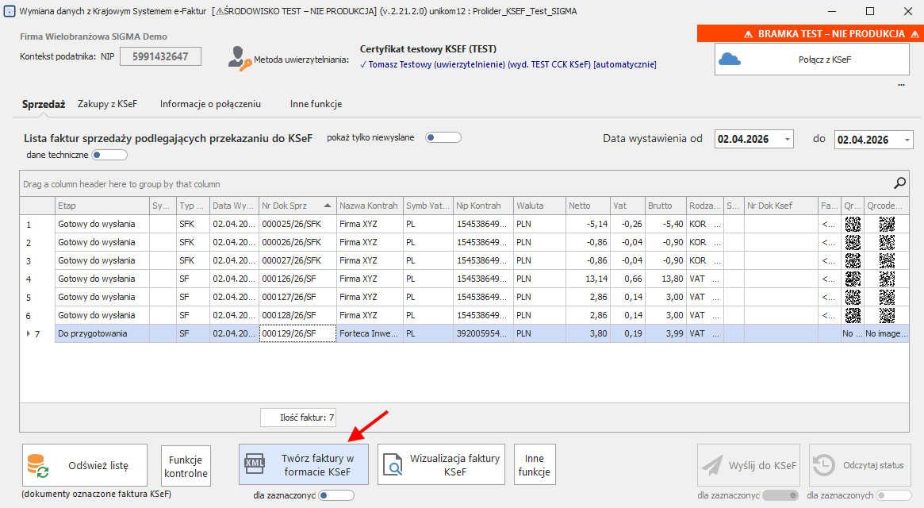This screenshot has height=508, width=924.
Task: Click the cloud icon in Połącz z KSeF
Action: click(730, 60)
